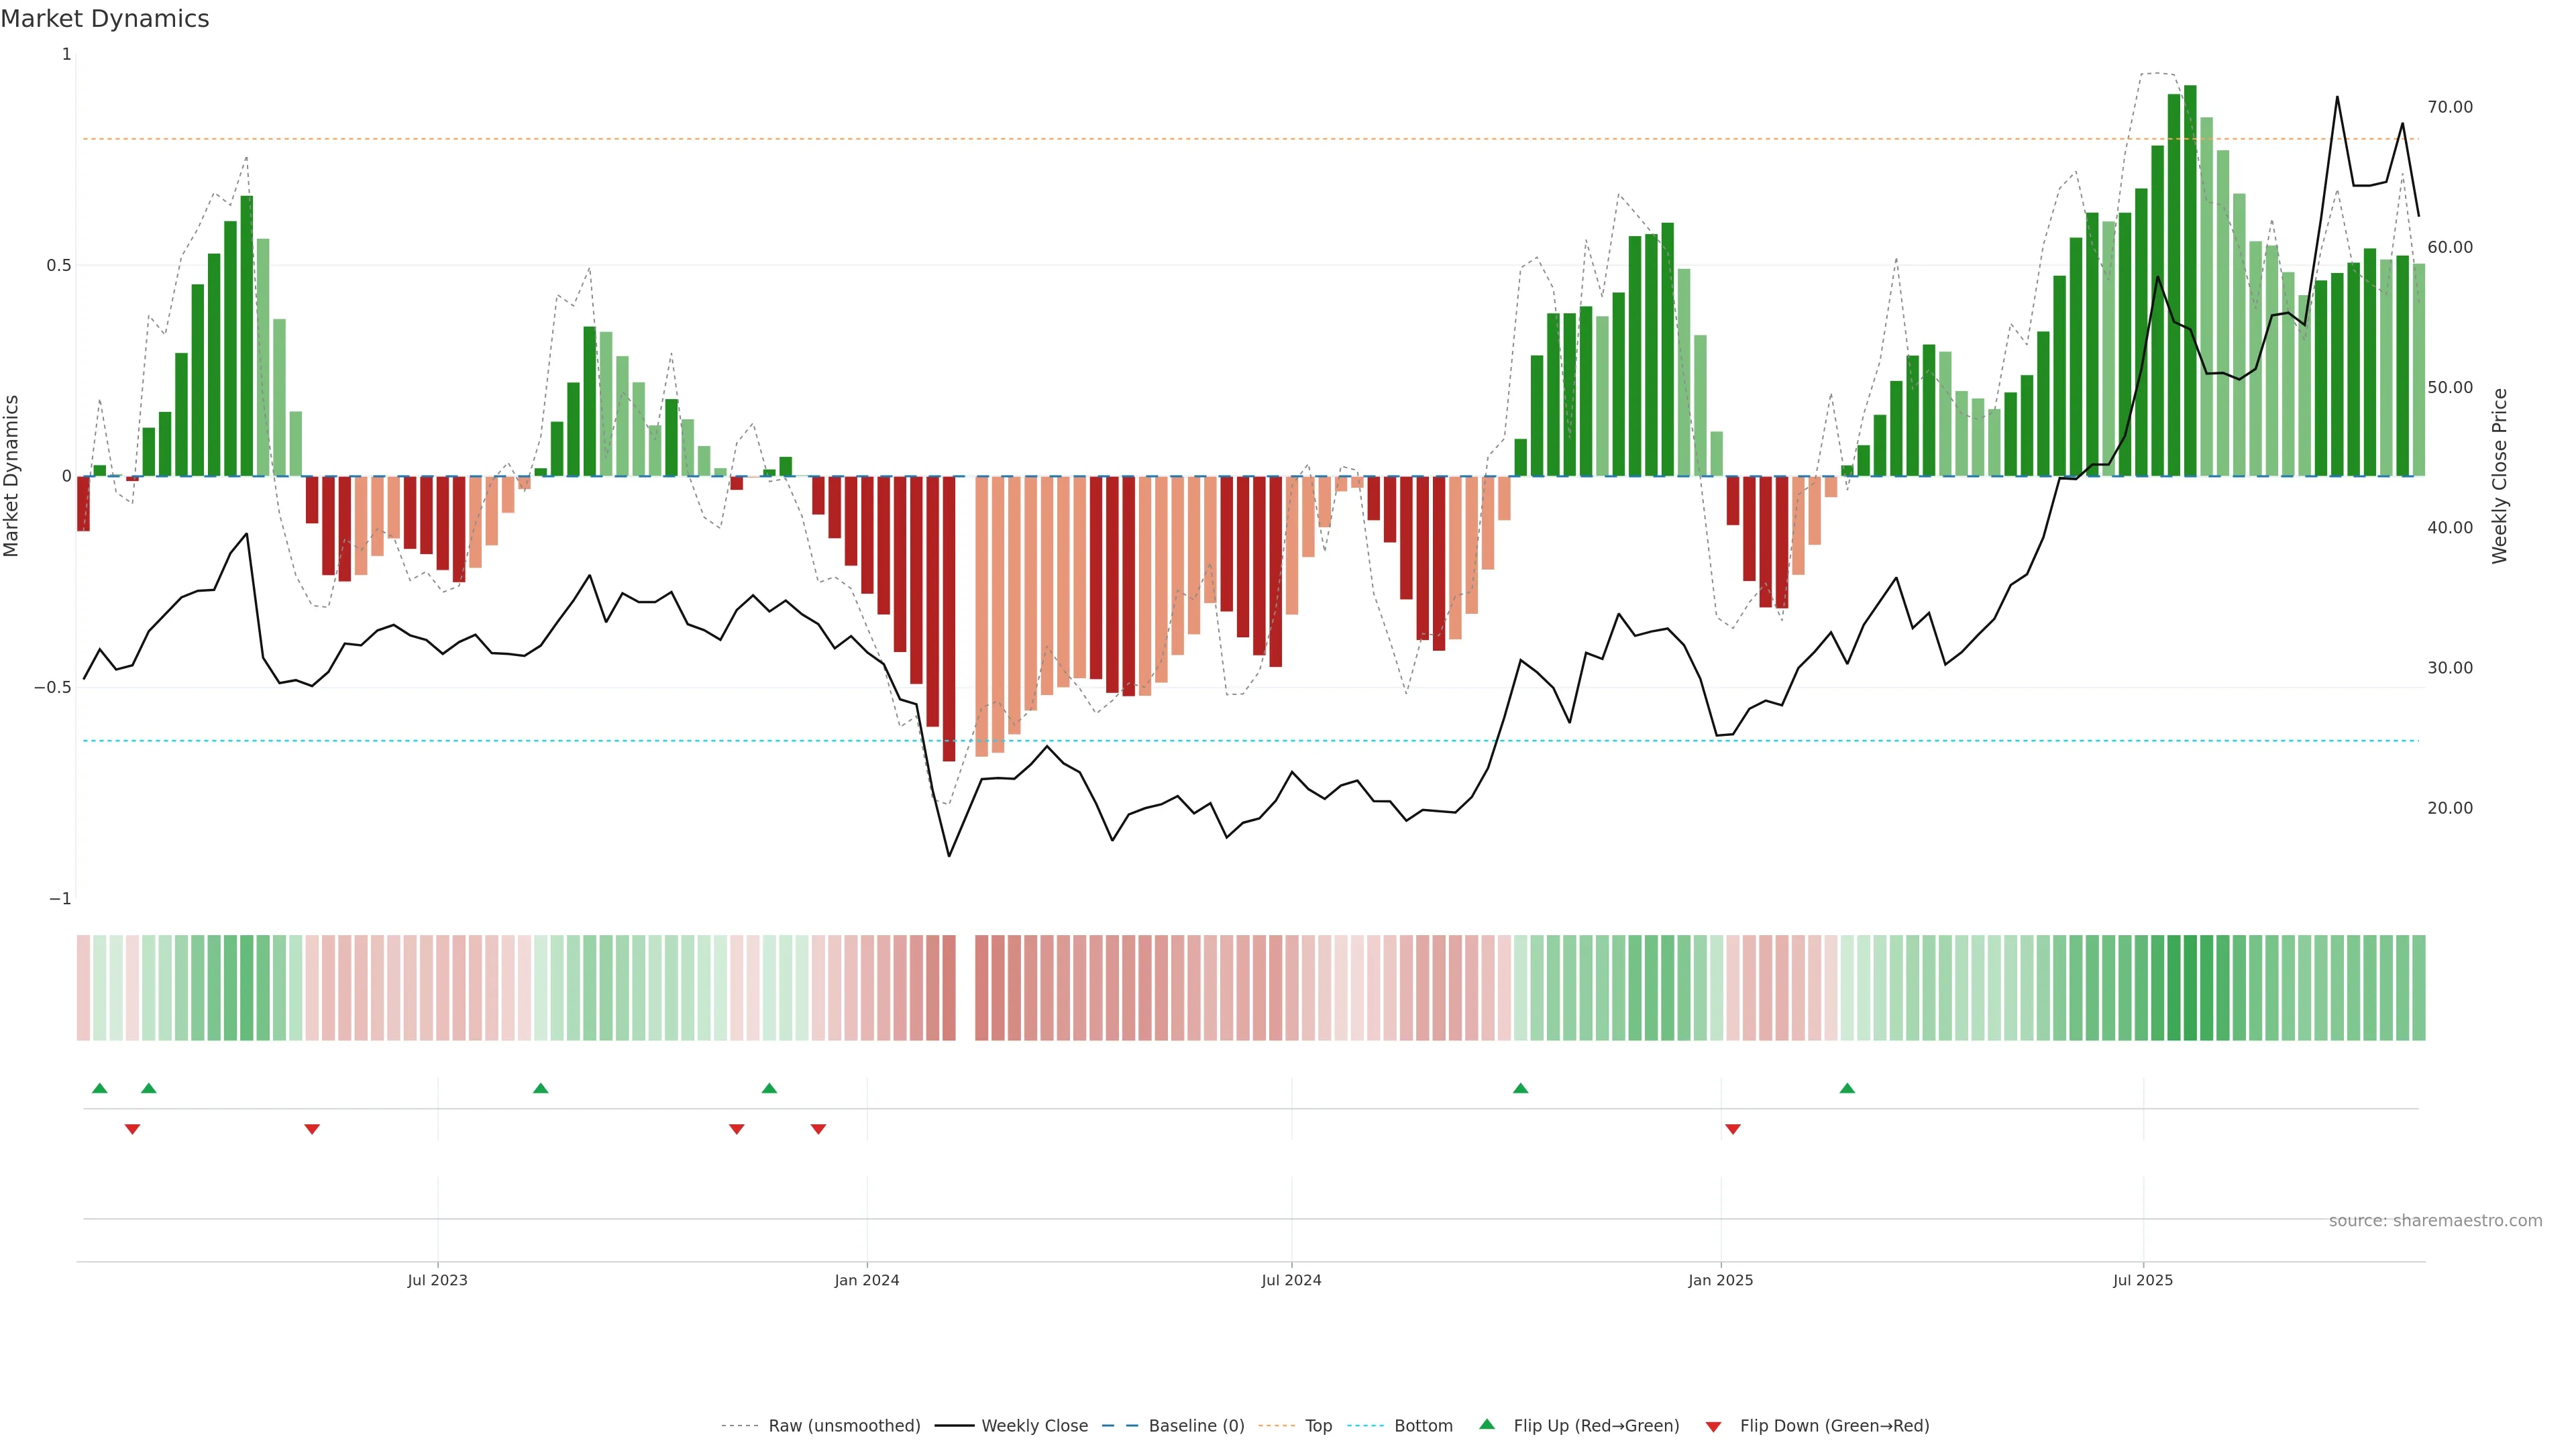Click the Weekly Close Price axis title
The image size is (2576, 1449).
(x=2500, y=476)
